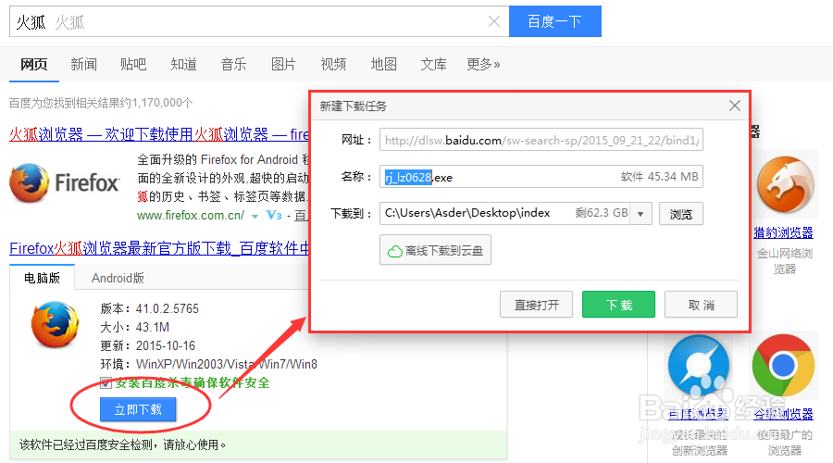Expand the download path dropdown arrow
Viewport: 833px width, 463px height.
click(x=640, y=214)
